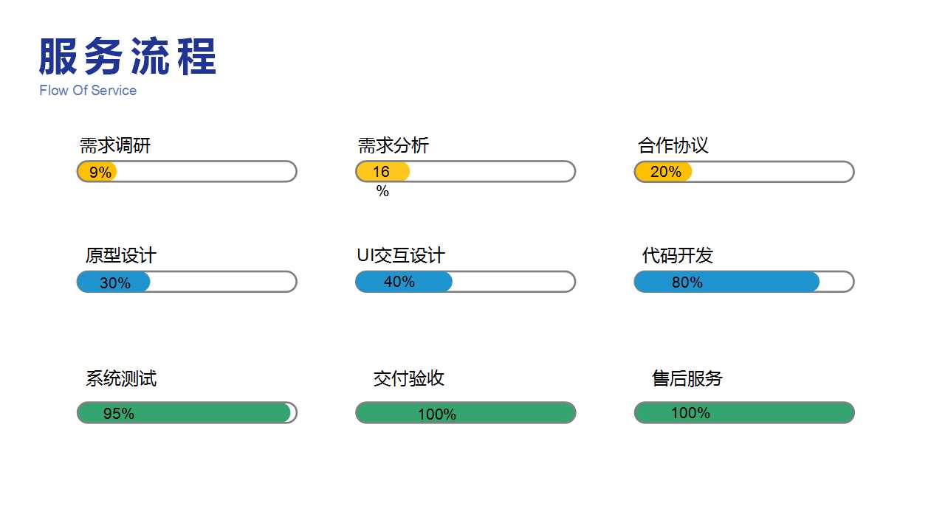Select the Flow Of Service subtitle

pyautogui.click(x=88, y=91)
